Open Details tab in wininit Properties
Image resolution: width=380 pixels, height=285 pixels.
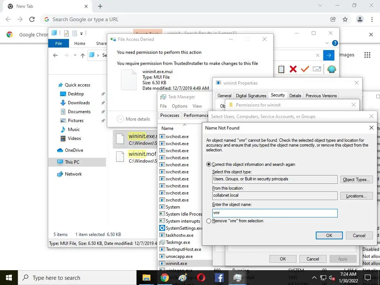[295, 96]
